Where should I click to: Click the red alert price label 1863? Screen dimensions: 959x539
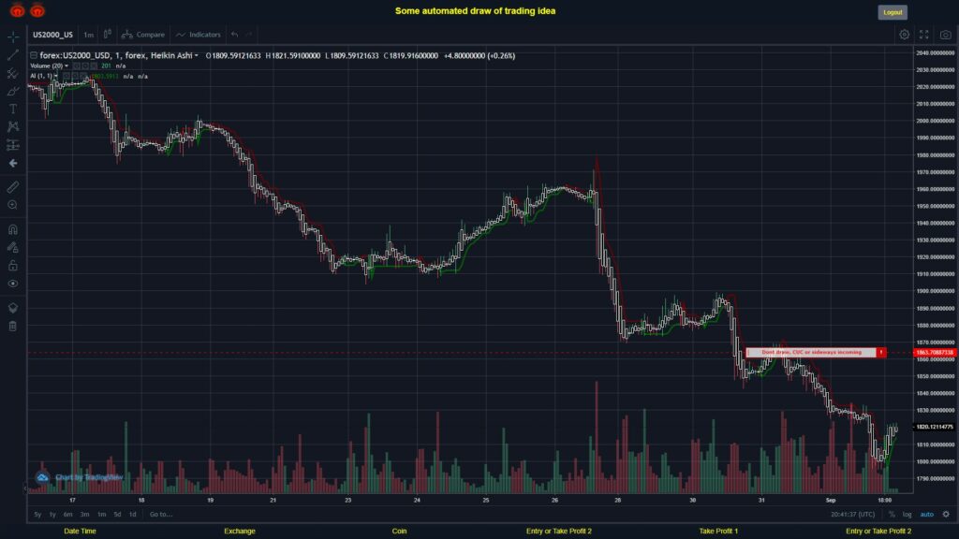(935, 353)
